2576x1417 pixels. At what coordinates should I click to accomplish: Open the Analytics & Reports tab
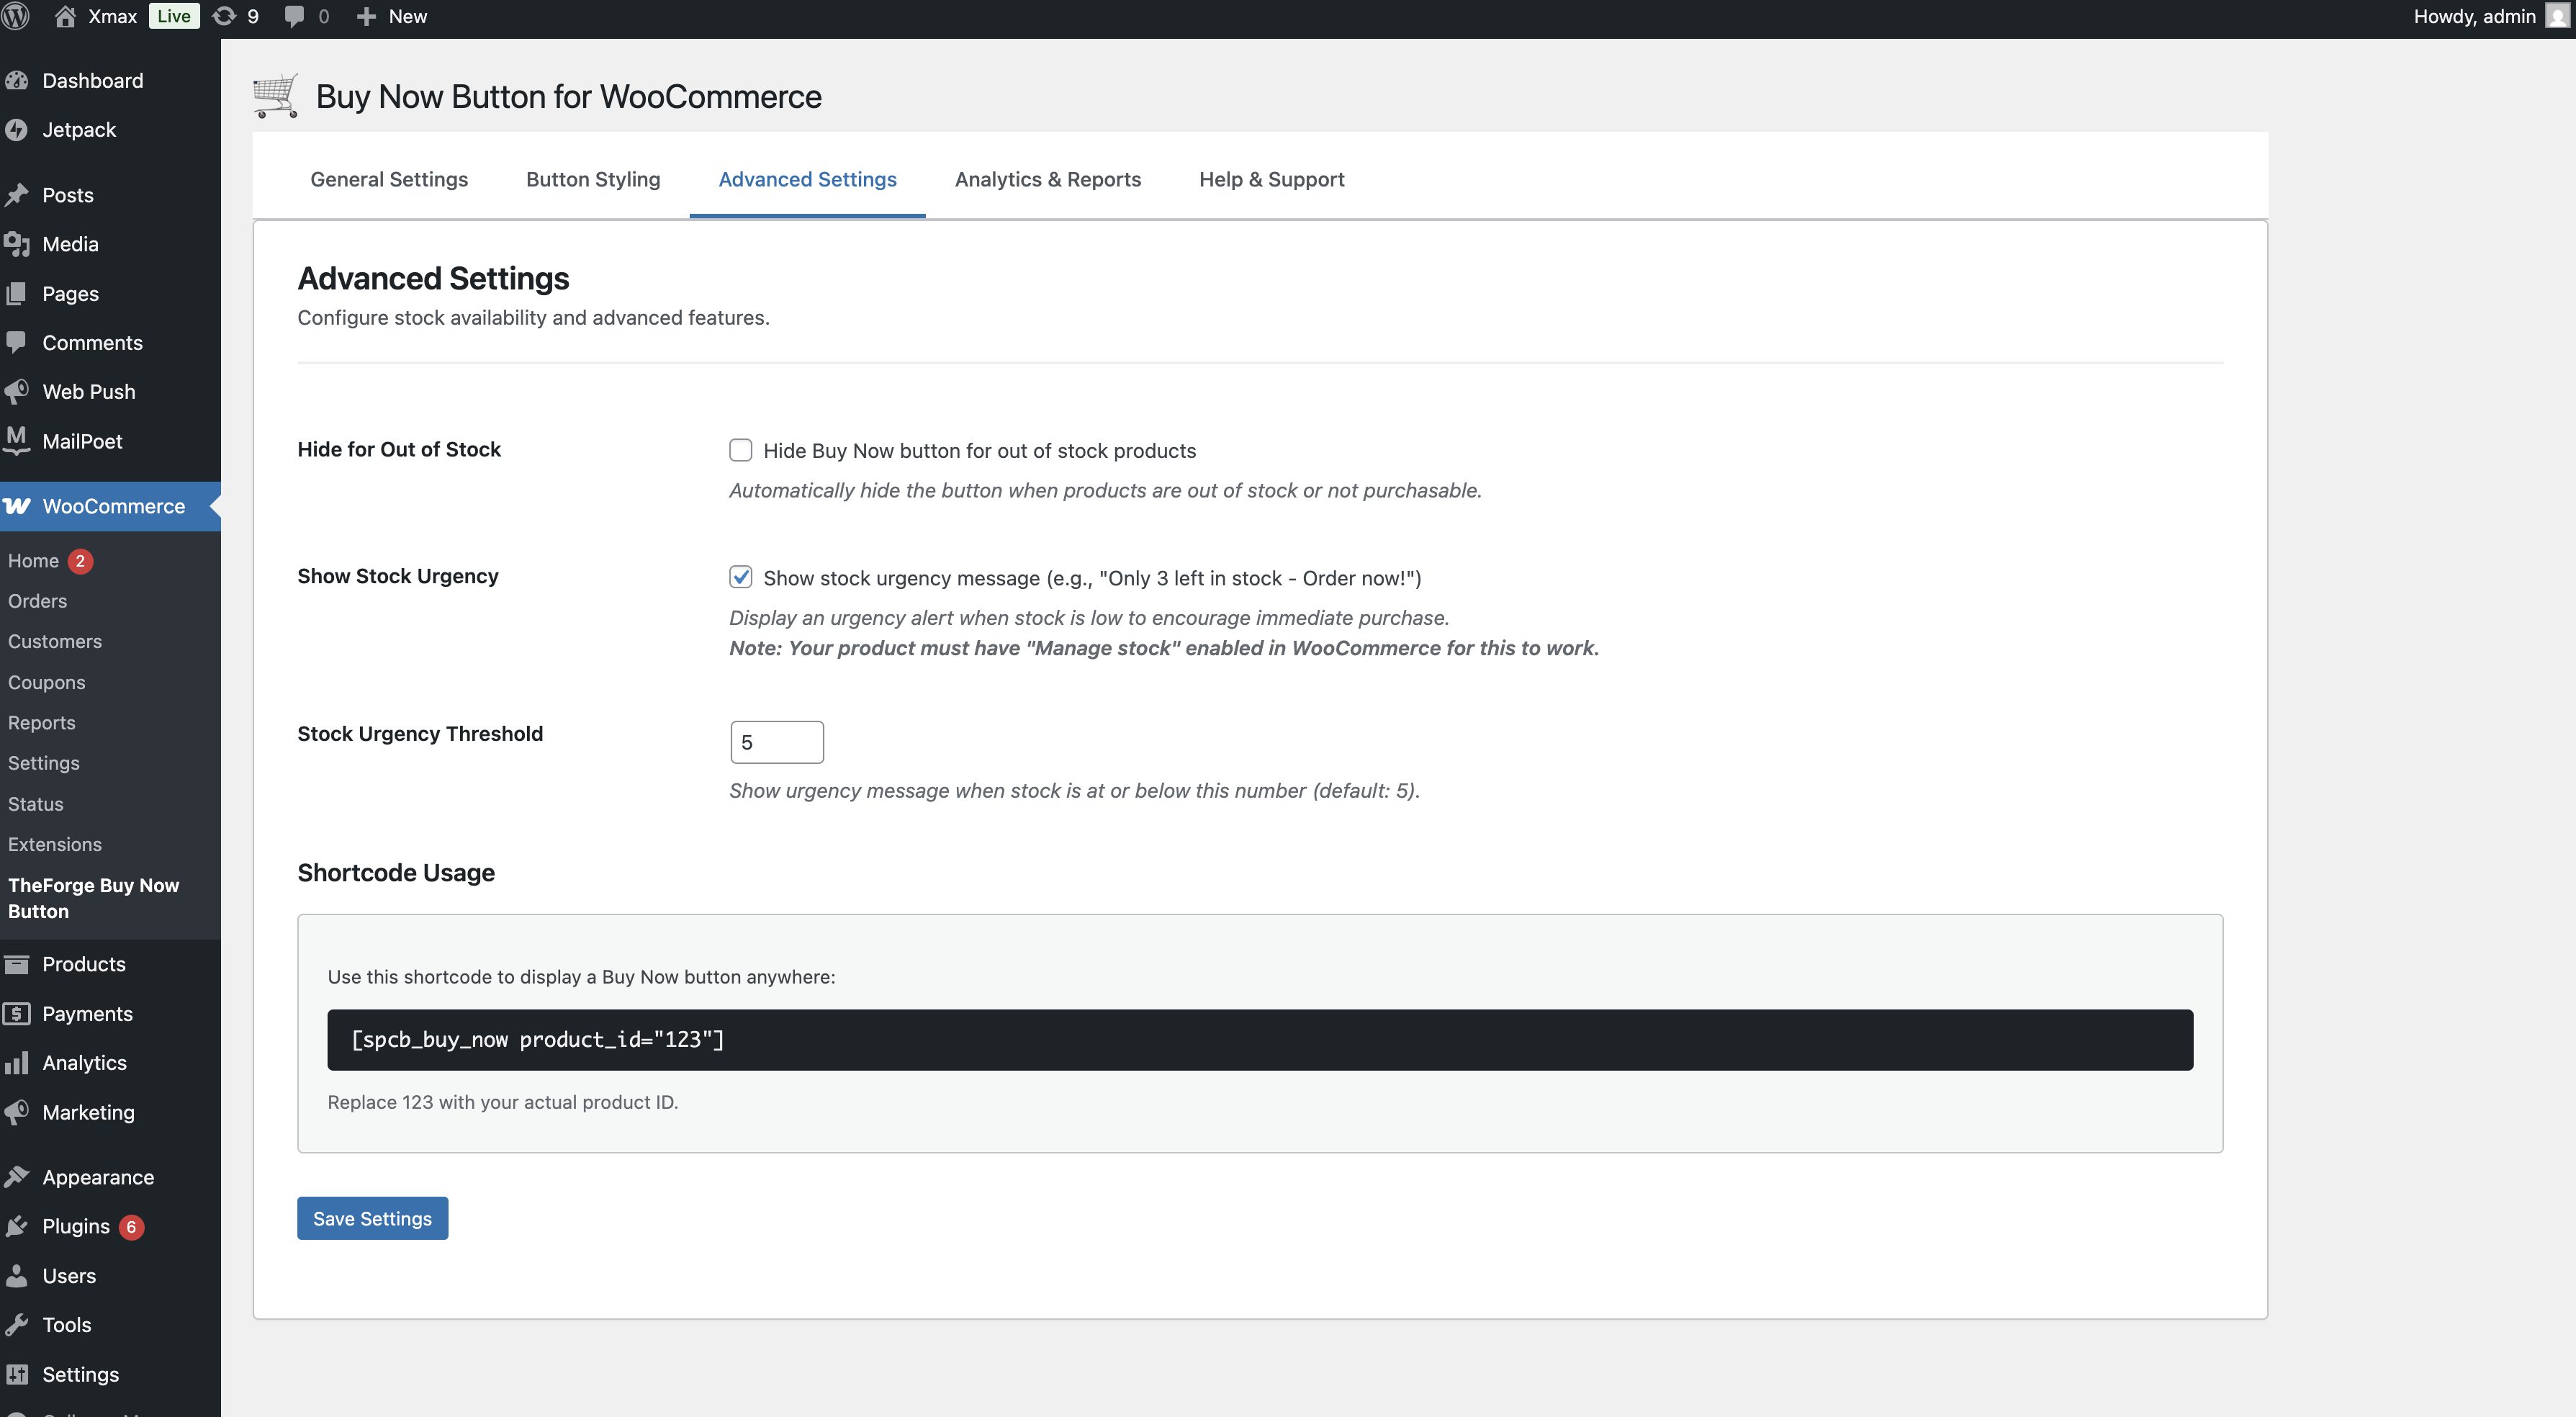[x=1047, y=179]
